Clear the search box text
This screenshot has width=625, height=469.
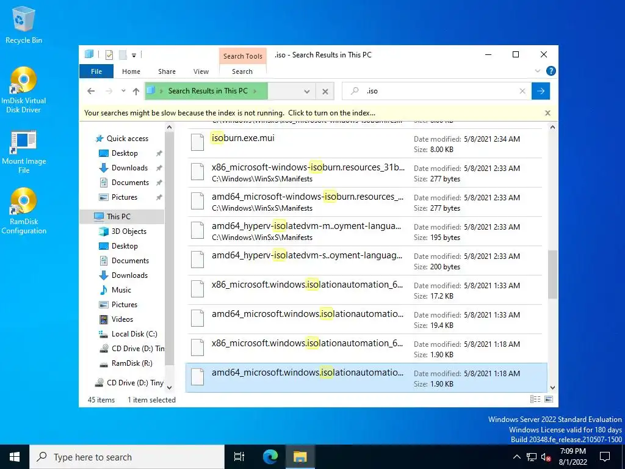click(522, 91)
